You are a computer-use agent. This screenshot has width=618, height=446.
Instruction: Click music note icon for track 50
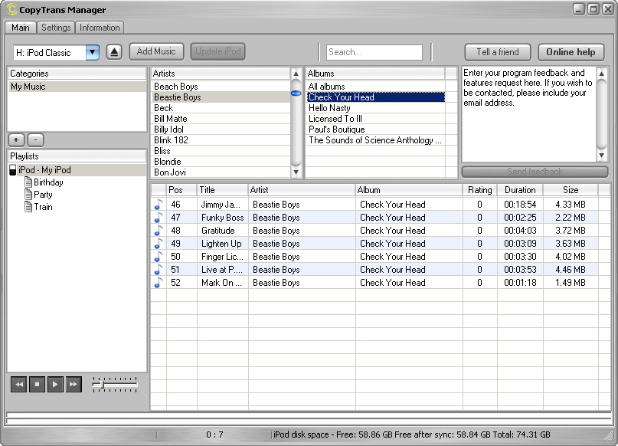(159, 257)
